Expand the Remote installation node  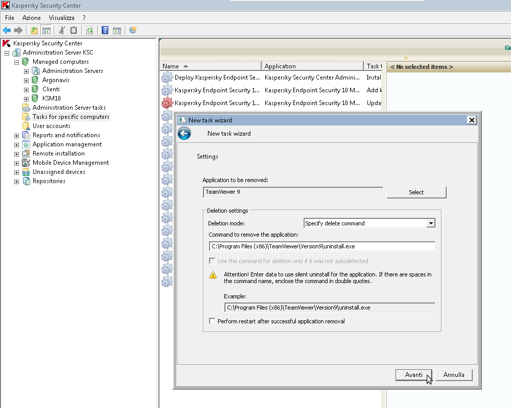coord(17,154)
